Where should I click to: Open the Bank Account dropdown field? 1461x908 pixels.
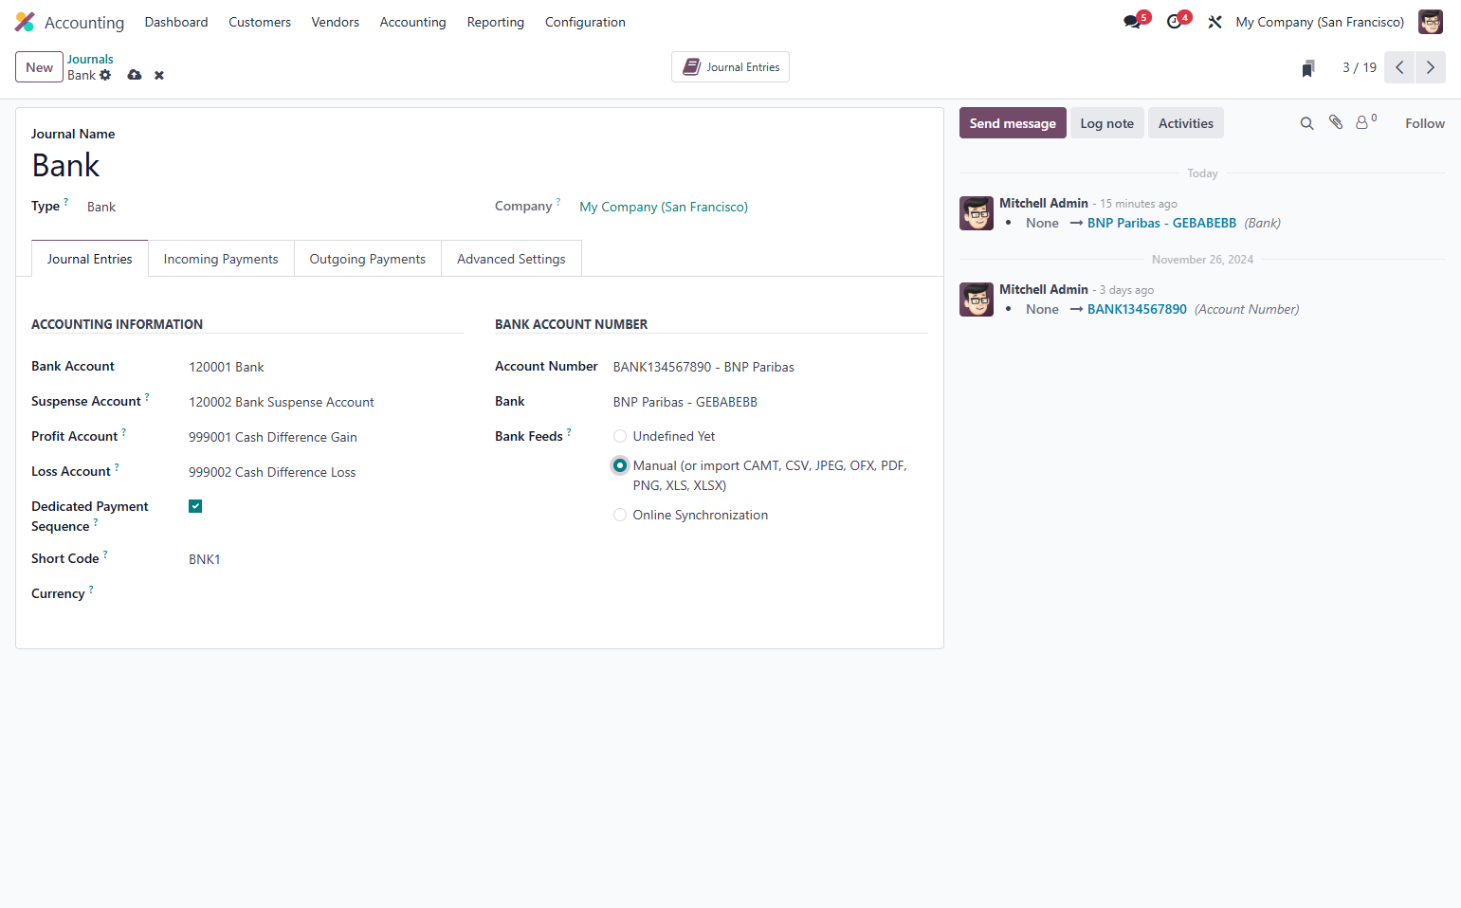[326, 367]
